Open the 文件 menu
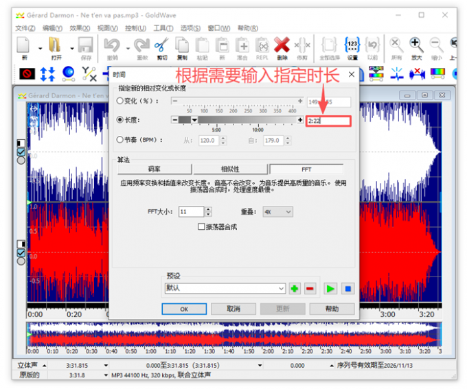This screenshot has width=467, height=389. pyautogui.click(x=25, y=28)
